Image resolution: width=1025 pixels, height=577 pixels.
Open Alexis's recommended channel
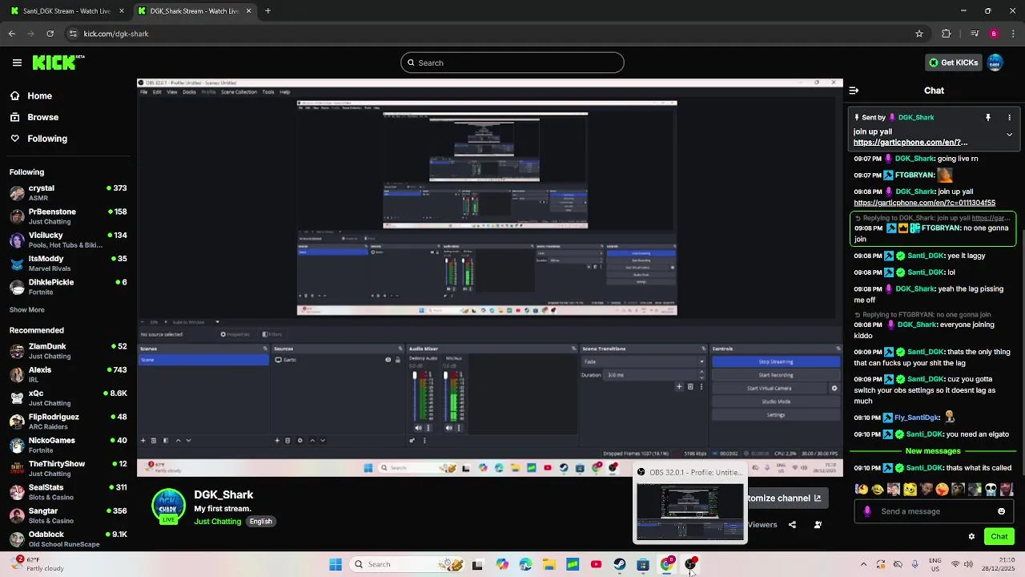click(x=68, y=374)
